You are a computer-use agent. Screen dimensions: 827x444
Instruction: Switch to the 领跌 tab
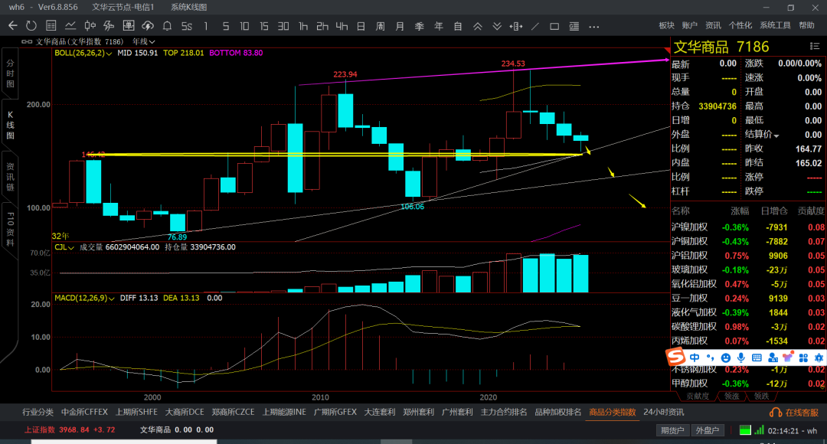point(761,396)
